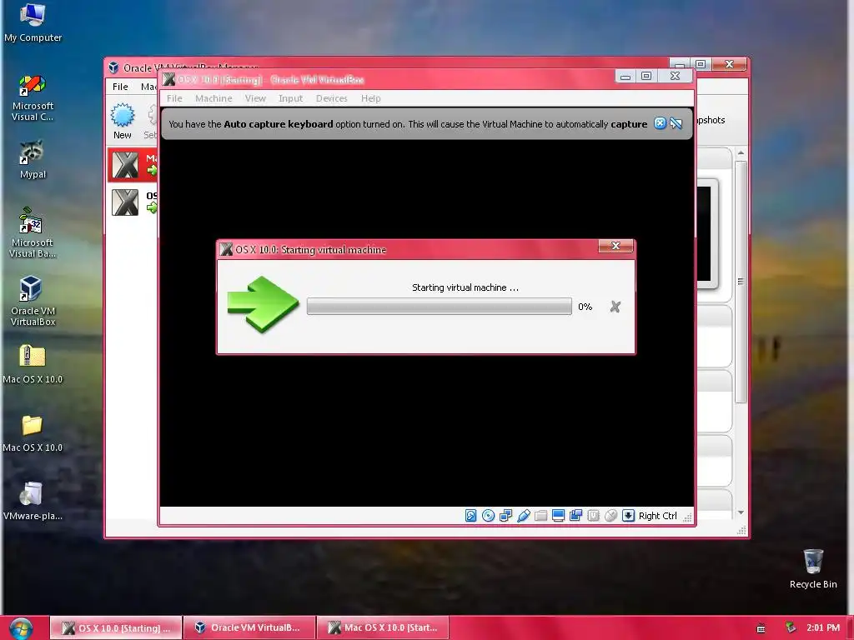Open the Help menu in VM window
The image size is (854, 640).
[370, 98]
